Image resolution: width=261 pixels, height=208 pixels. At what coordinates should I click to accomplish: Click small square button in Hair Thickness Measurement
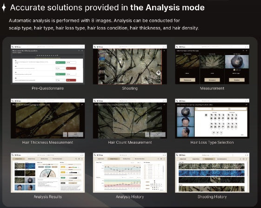pyautogui.click(x=65, y=134)
